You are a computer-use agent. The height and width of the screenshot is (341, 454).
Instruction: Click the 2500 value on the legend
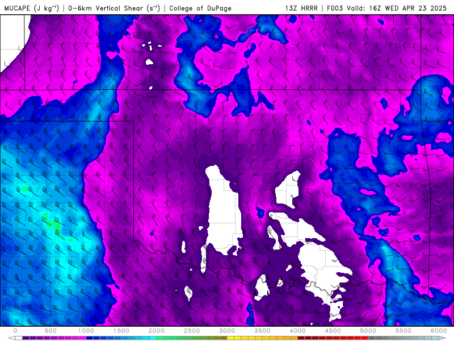[x=192, y=331]
